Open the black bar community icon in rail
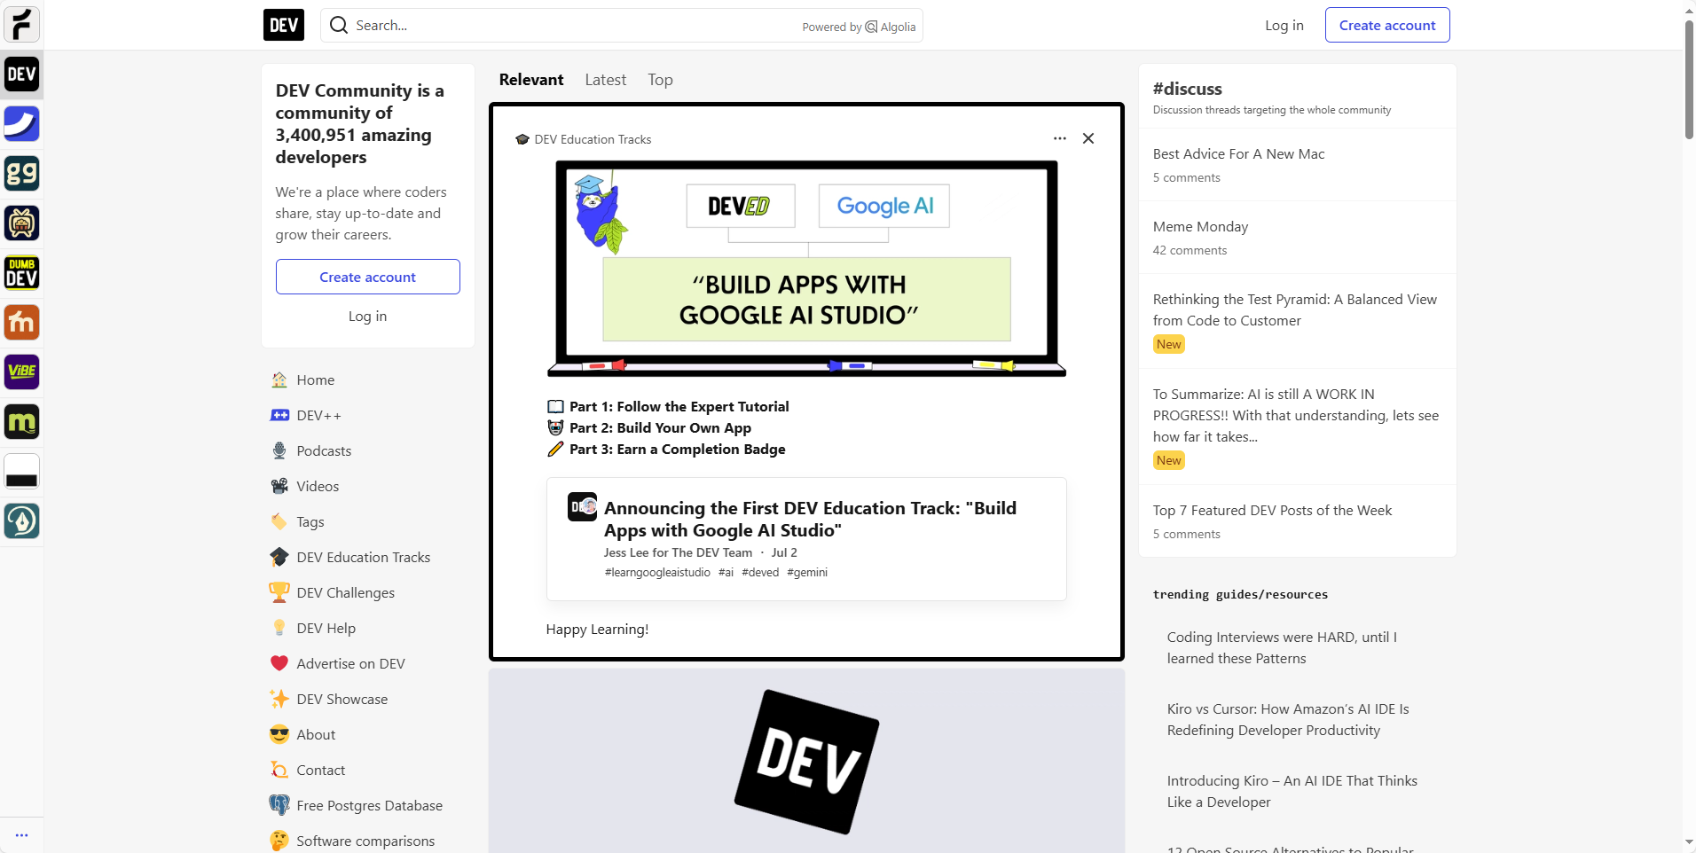The height and width of the screenshot is (853, 1696). [x=21, y=472]
